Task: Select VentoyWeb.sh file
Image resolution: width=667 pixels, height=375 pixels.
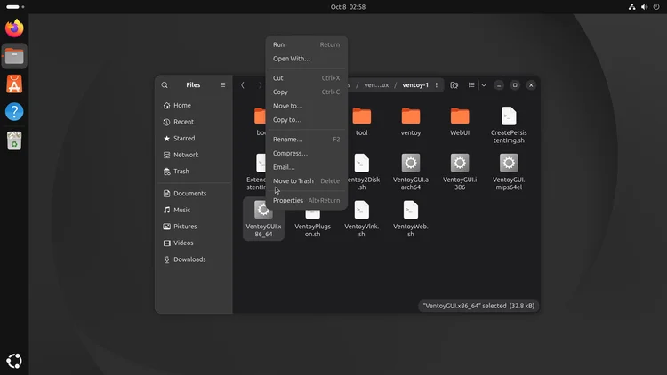Action: tap(411, 219)
